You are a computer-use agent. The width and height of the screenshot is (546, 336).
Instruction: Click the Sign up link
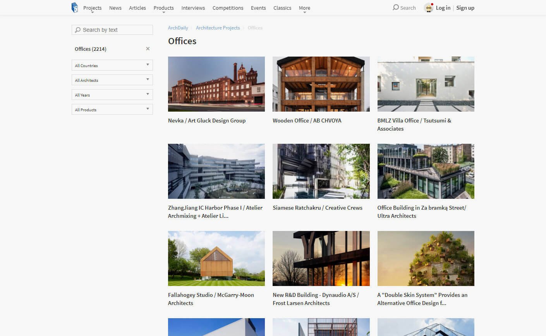click(465, 7)
